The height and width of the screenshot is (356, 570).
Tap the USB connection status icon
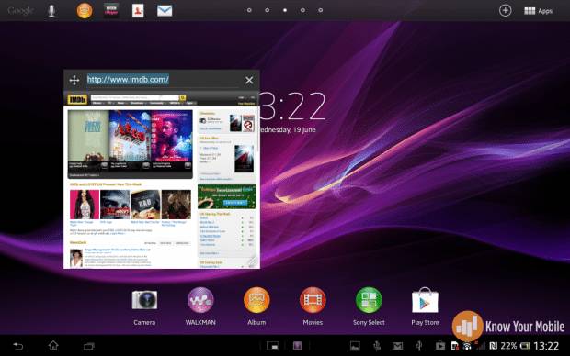point(419,346)
